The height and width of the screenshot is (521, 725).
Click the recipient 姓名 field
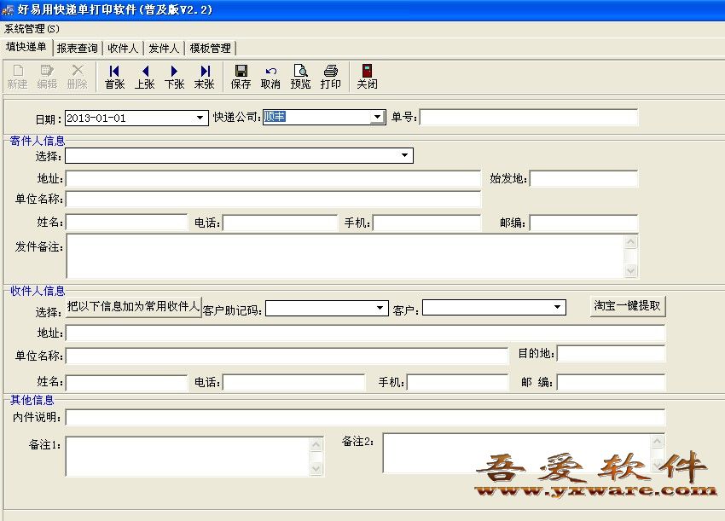click(127, 382)
